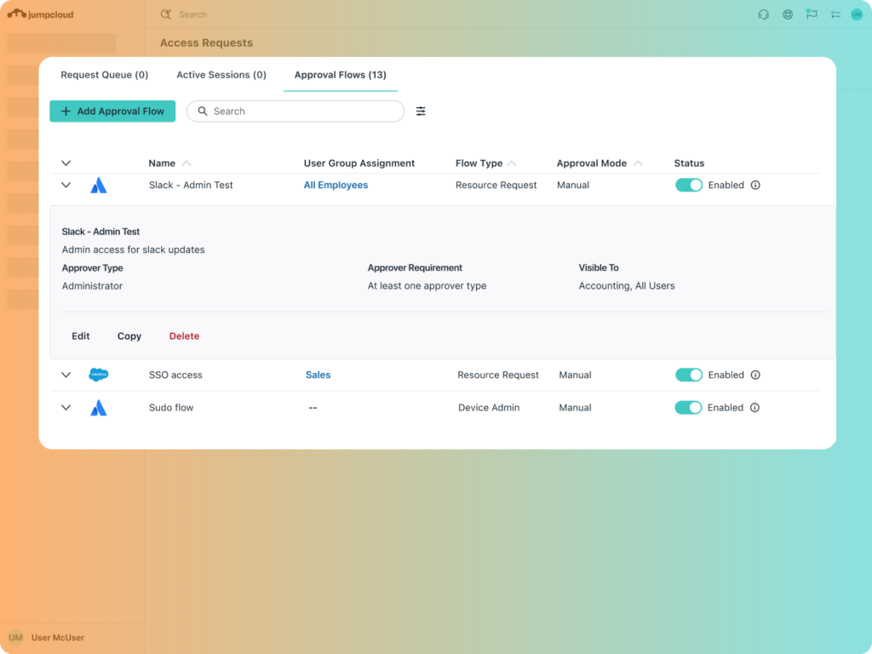The height and width of the screenshot is (654, 872).
Task: Expand the Sudo flow row chevron
Action: (x=66, y=408)
